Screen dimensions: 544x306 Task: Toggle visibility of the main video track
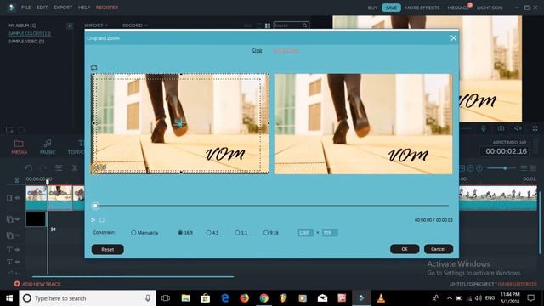coord(17,198)
